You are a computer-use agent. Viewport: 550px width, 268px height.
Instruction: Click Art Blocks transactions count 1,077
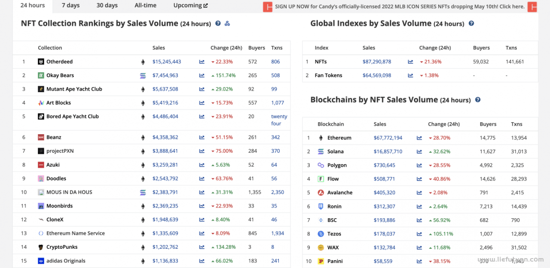(278, 103)
